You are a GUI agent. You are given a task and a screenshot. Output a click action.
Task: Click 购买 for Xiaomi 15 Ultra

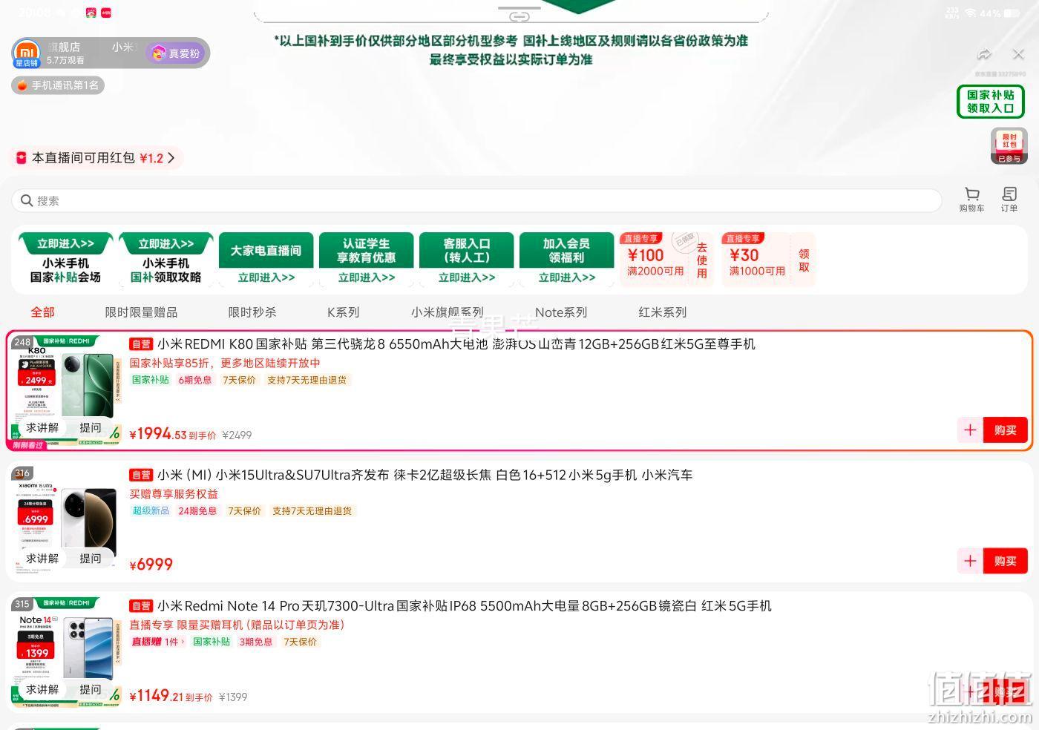coord(1005,561)
